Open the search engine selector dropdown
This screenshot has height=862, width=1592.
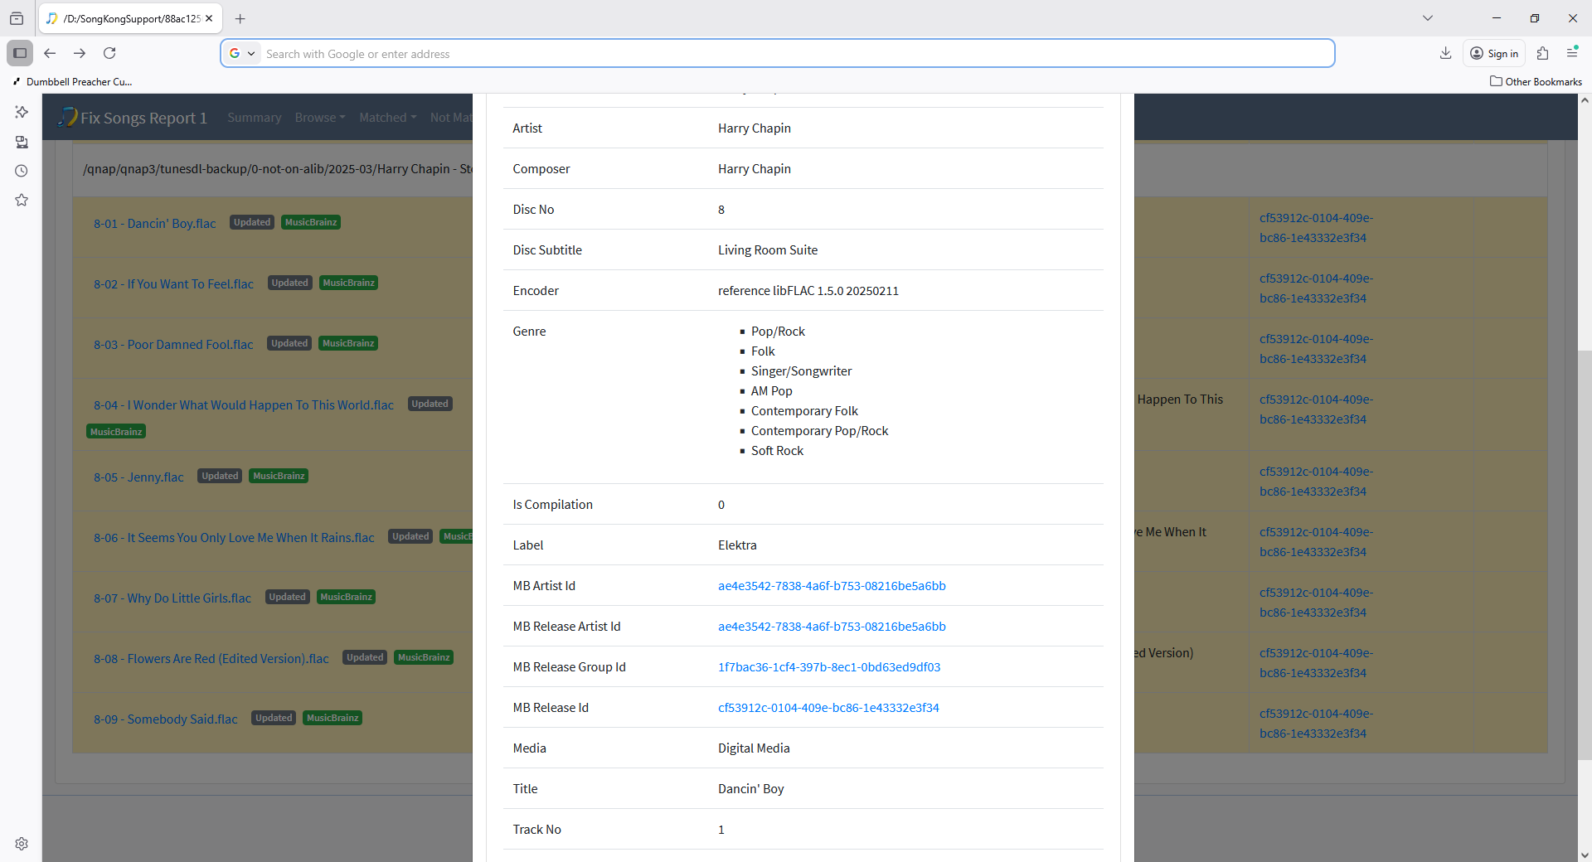tap(241, 54)
